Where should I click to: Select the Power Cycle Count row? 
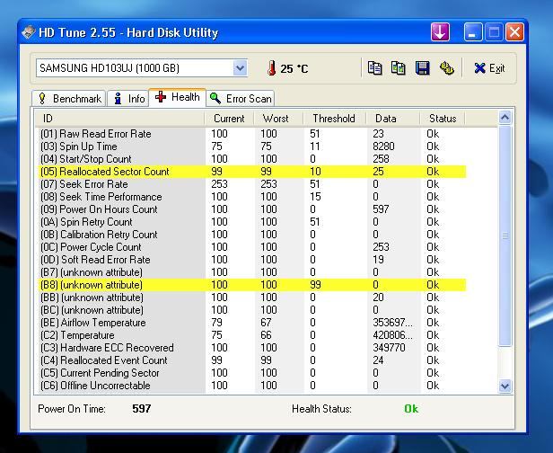coord(252,247)
